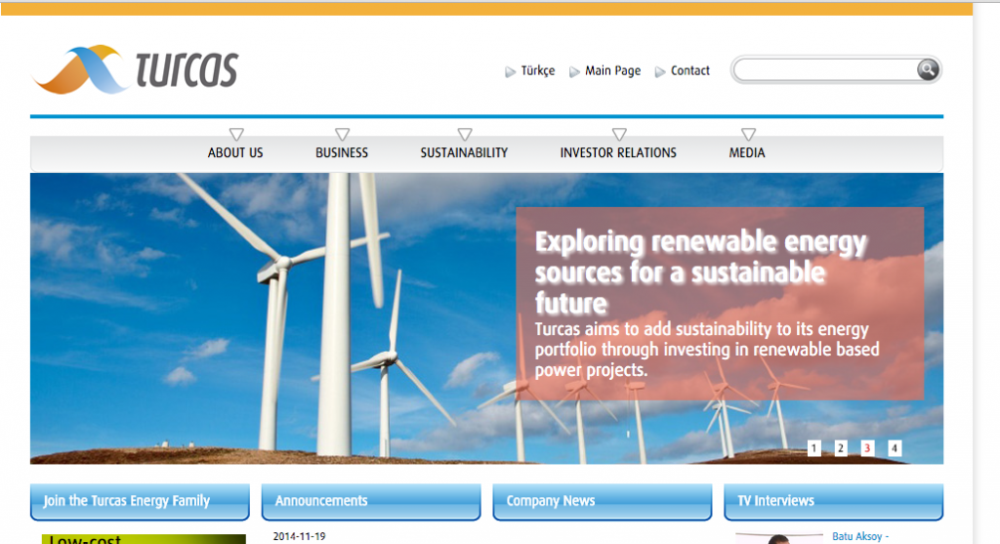Open Join the Turcas Energy Family section
Screen dimensions: 1000x544
(140, 501)
